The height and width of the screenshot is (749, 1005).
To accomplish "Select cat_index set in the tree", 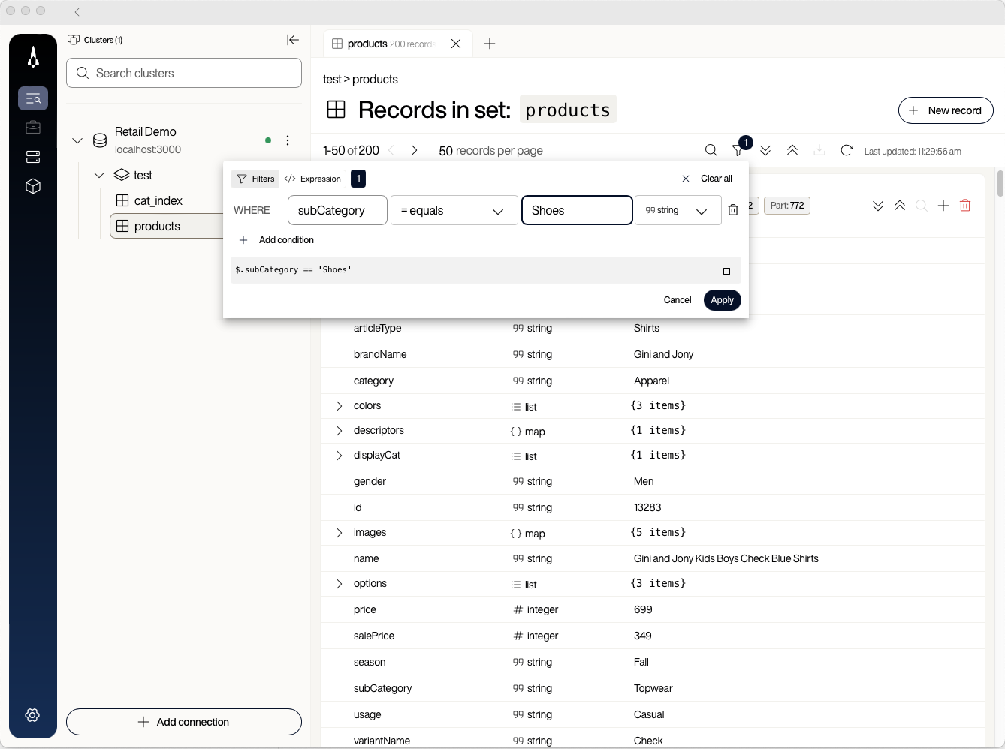I will pyautogui.click(x=158, y=200).
